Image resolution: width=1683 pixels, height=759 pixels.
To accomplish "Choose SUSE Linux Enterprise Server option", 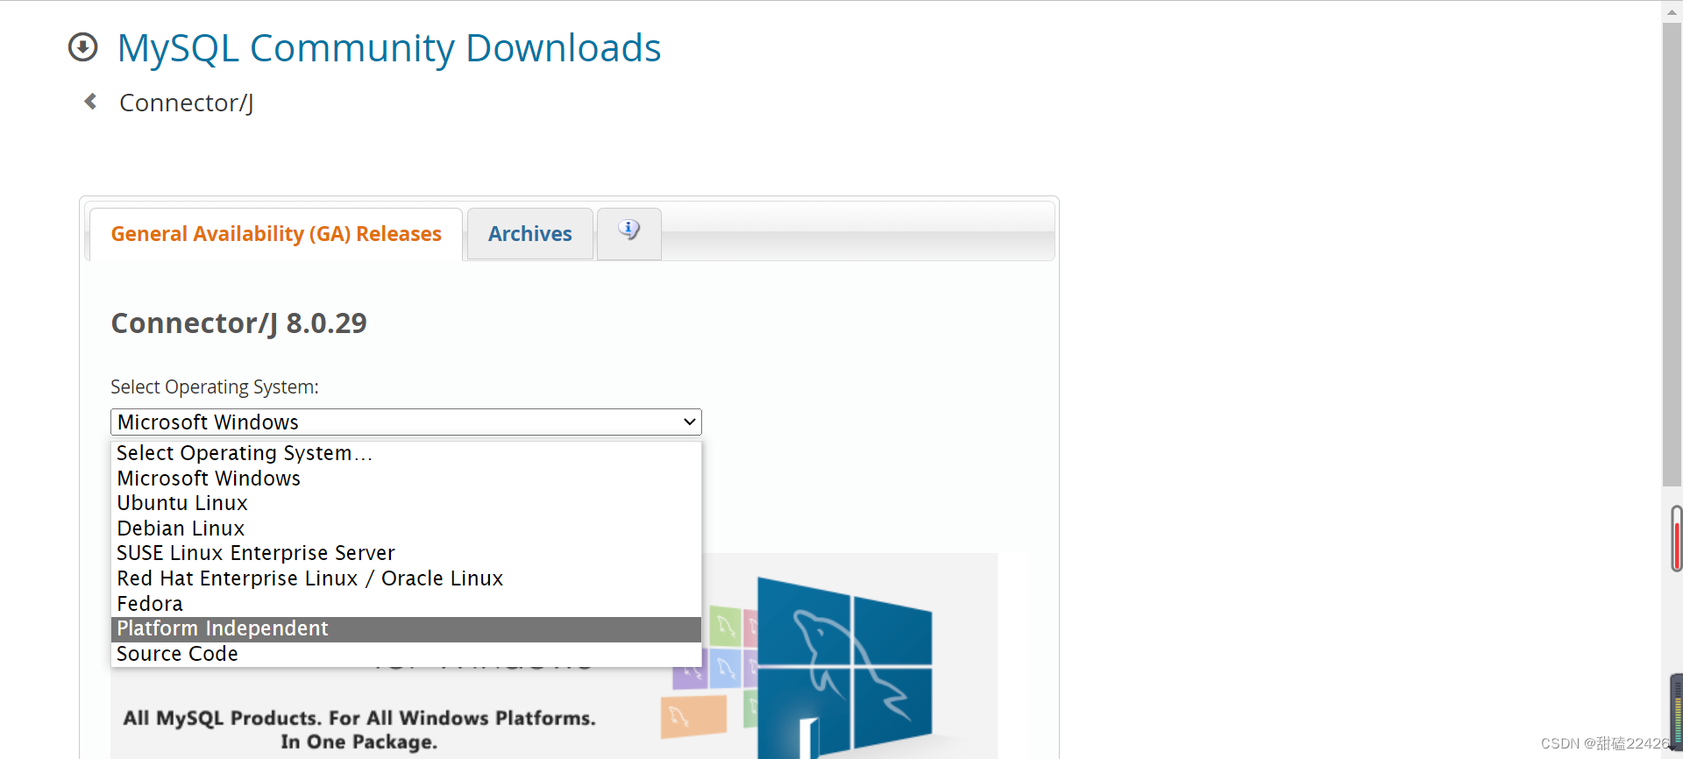I will point(406,553).
